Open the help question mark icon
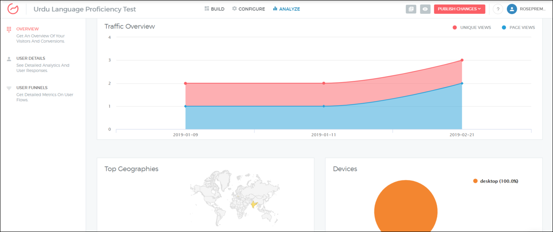This screenshot has height=232, width=553. (498, 9)
